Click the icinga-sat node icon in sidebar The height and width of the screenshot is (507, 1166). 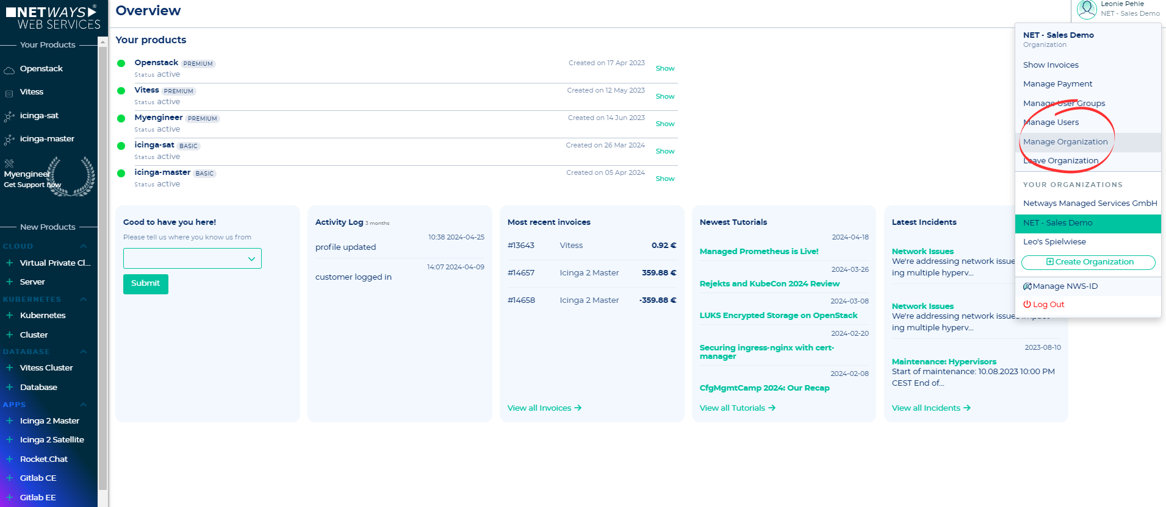pos(9,116)
